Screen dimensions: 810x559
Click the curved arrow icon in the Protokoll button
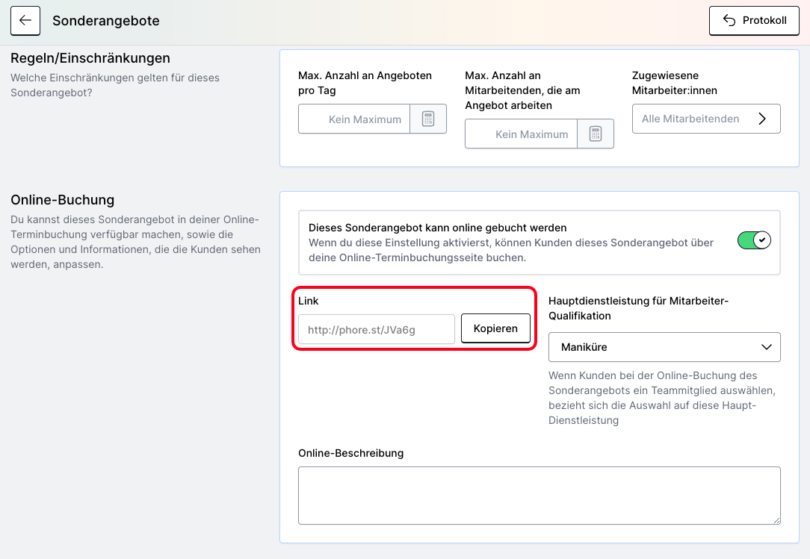(729, 21)
